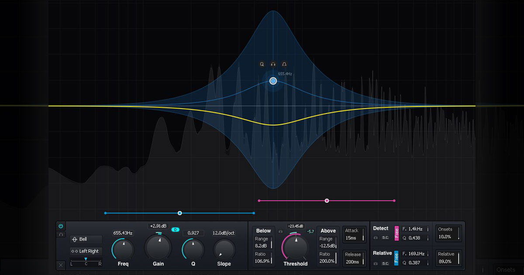This screenshot has width=524, height=275.
Task: Select the +2.91dB gain value field
Action: point(158,226)
